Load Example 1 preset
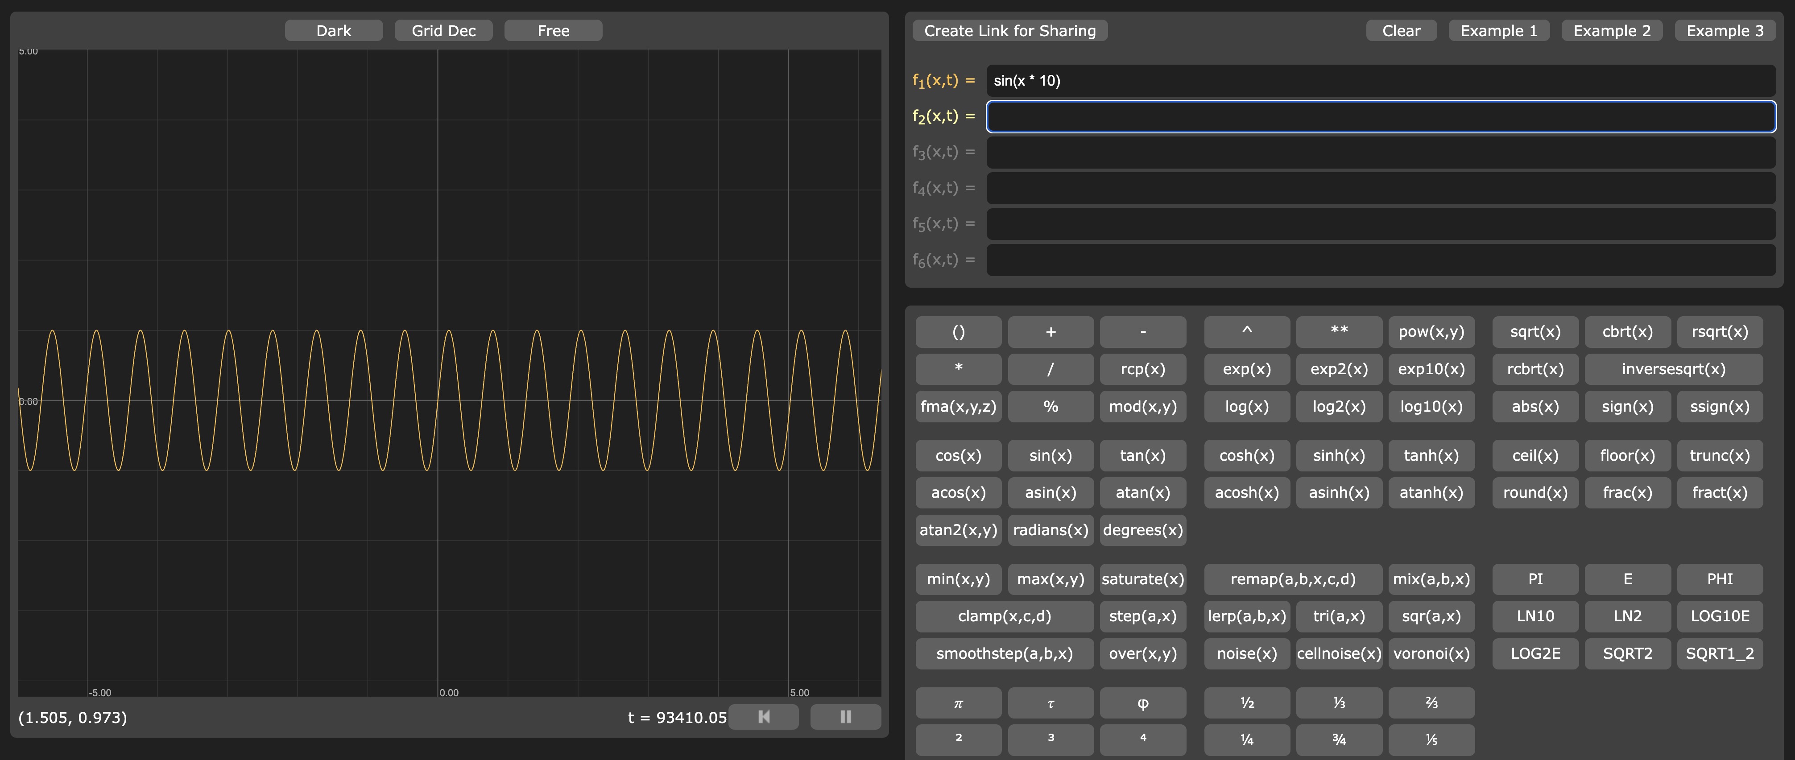 1498,31
